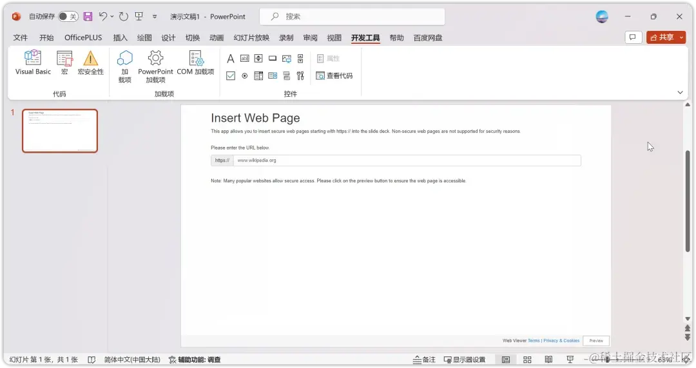696x368 pixels.
Task: Open the Web Viewer Terms link
Action: (534, 340)
